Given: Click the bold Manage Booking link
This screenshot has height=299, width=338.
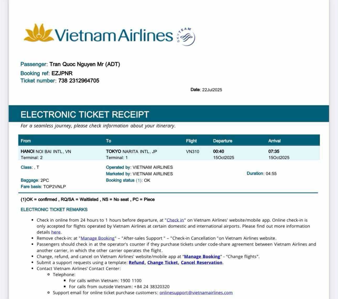Looking at the screenshot, I should [x=202, y=257].
